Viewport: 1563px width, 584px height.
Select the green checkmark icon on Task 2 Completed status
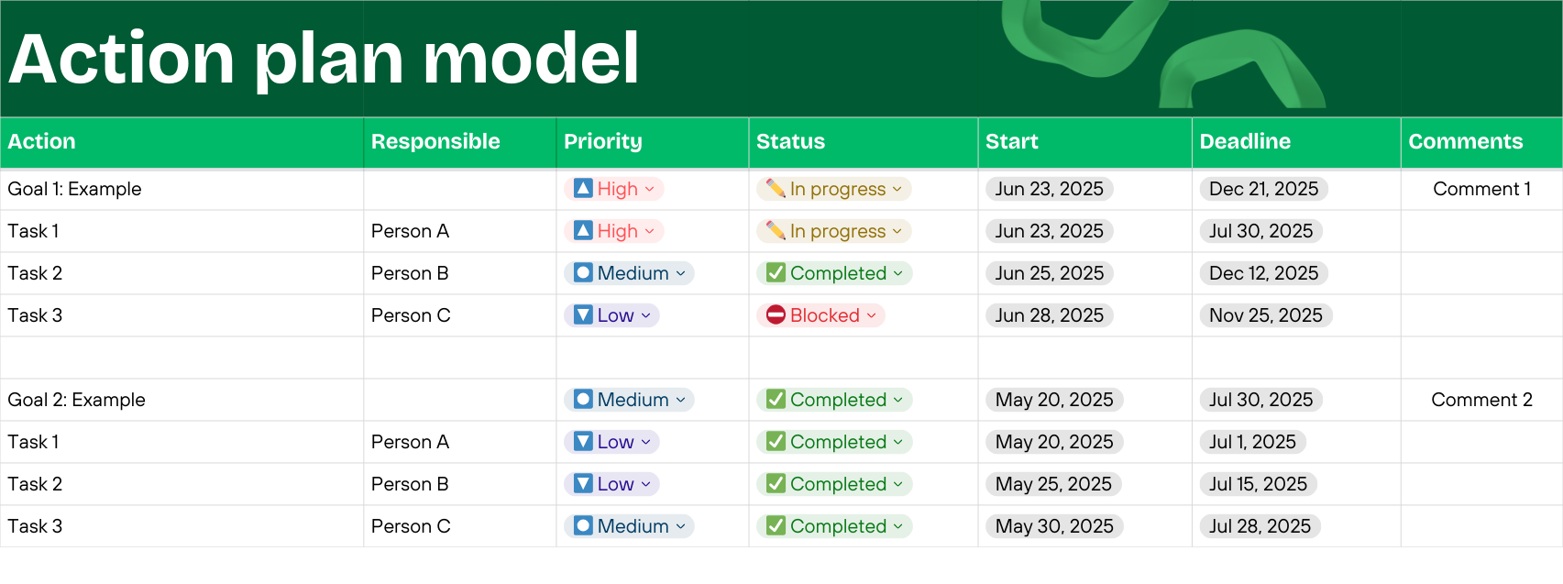(x=775, y=273)
